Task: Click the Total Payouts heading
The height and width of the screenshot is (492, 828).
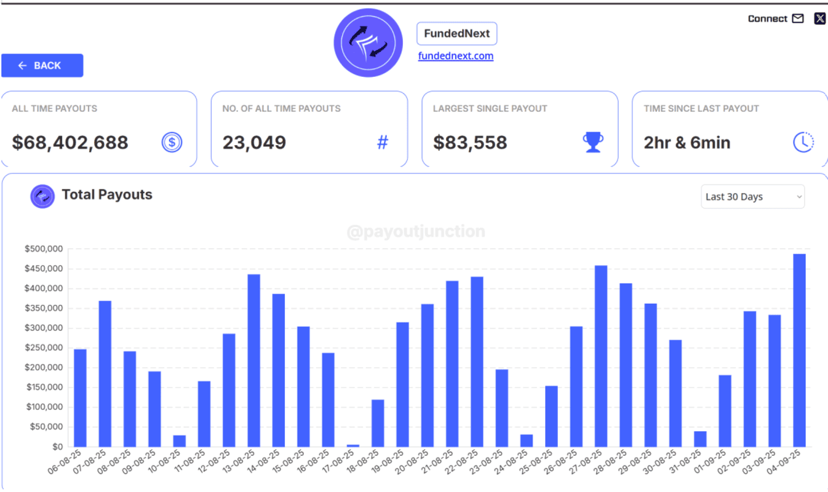Action: (x=107, y=195)
